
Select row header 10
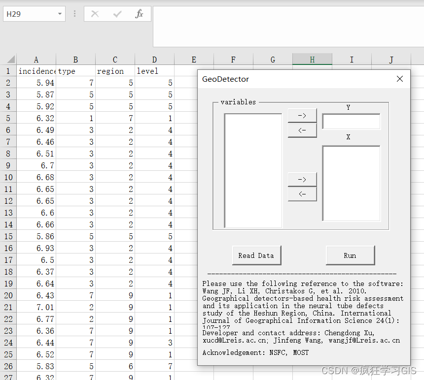(x=8, y=177)
